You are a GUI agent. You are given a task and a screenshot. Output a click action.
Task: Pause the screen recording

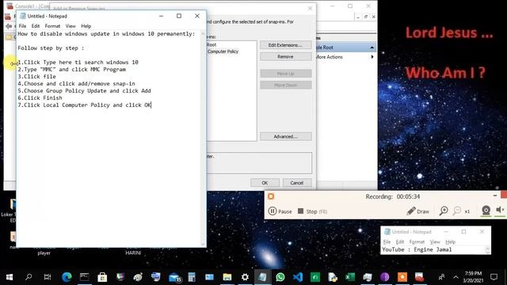tap(280, 211)
